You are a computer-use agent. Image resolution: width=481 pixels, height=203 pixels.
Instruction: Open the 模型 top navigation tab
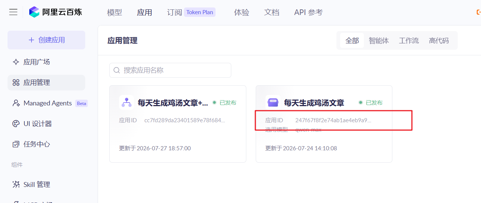point(115,12)
